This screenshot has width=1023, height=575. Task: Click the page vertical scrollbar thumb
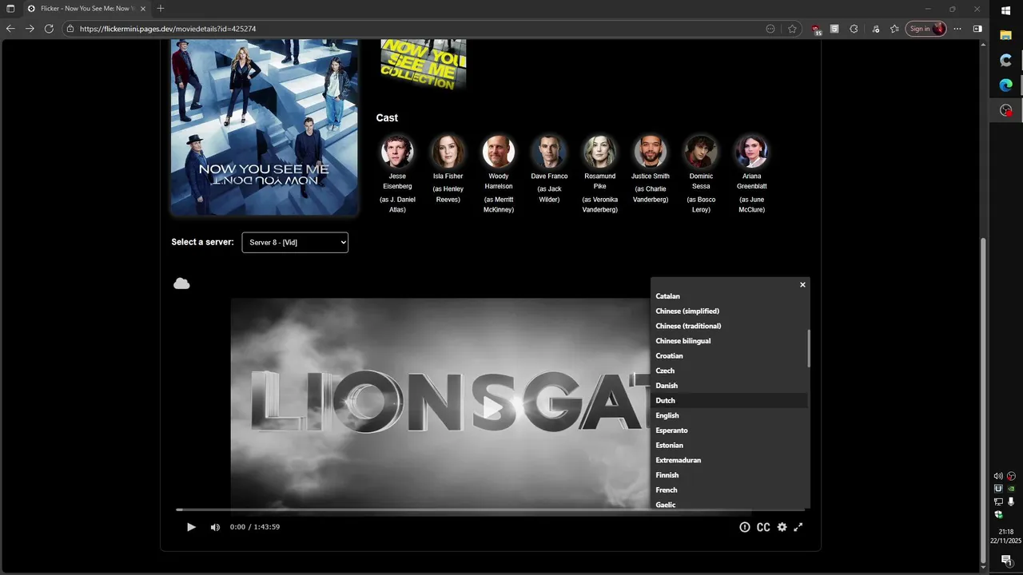click(x=984, y=399)
